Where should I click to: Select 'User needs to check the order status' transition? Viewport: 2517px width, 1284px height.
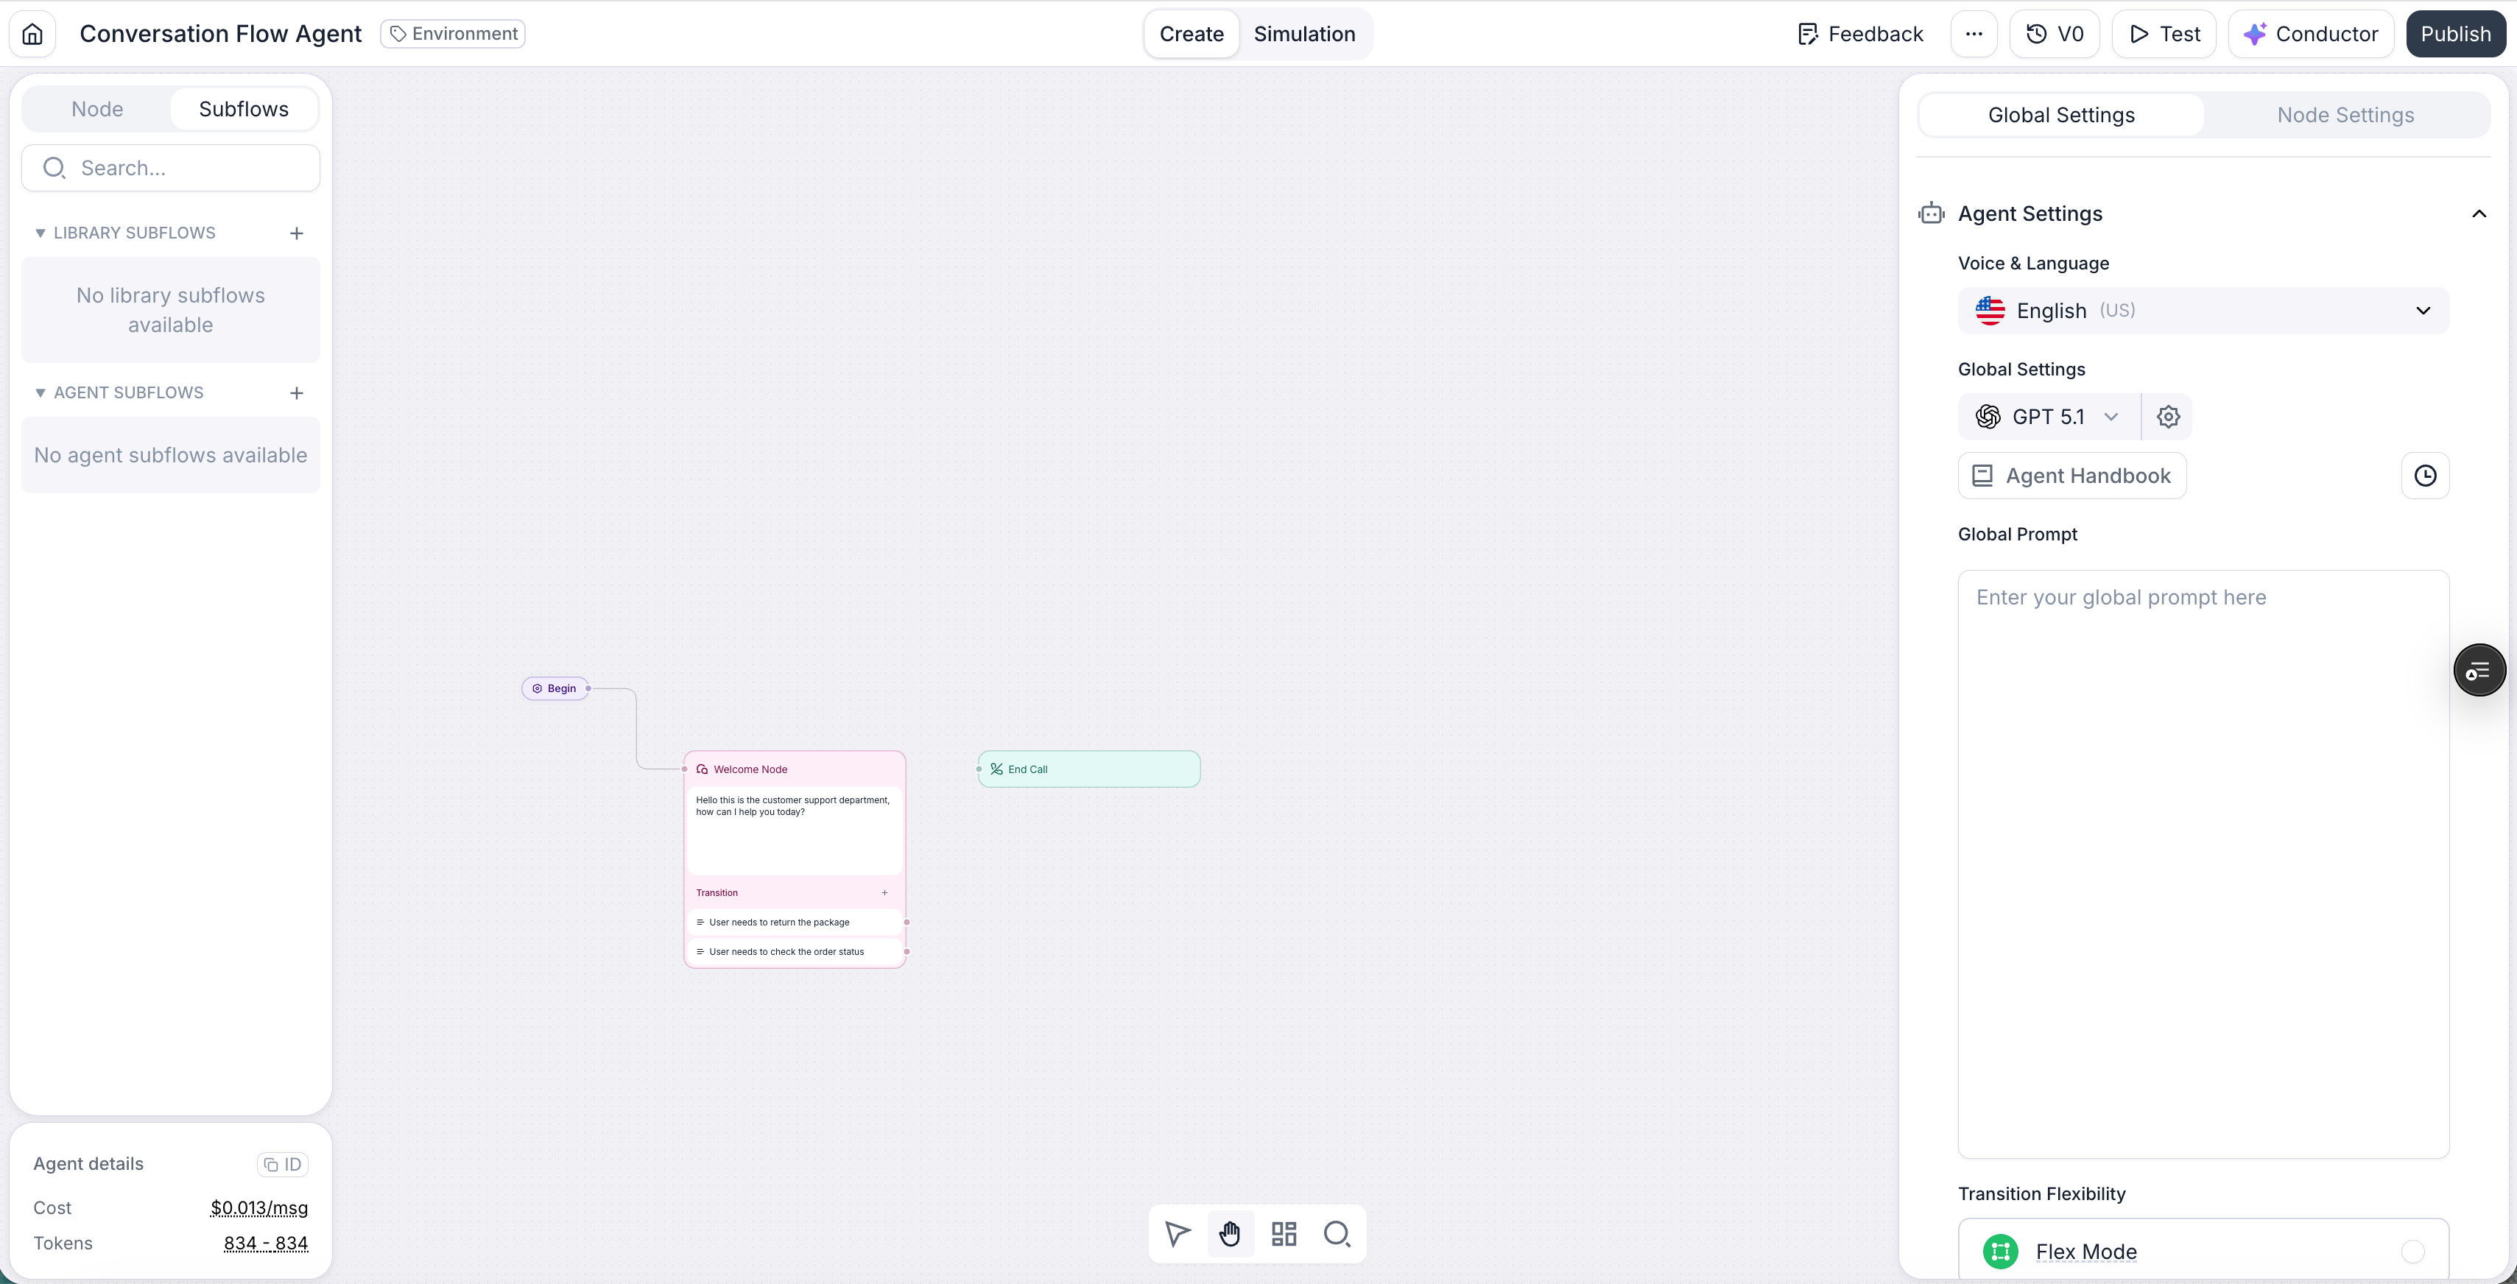(x=795, y=952)
